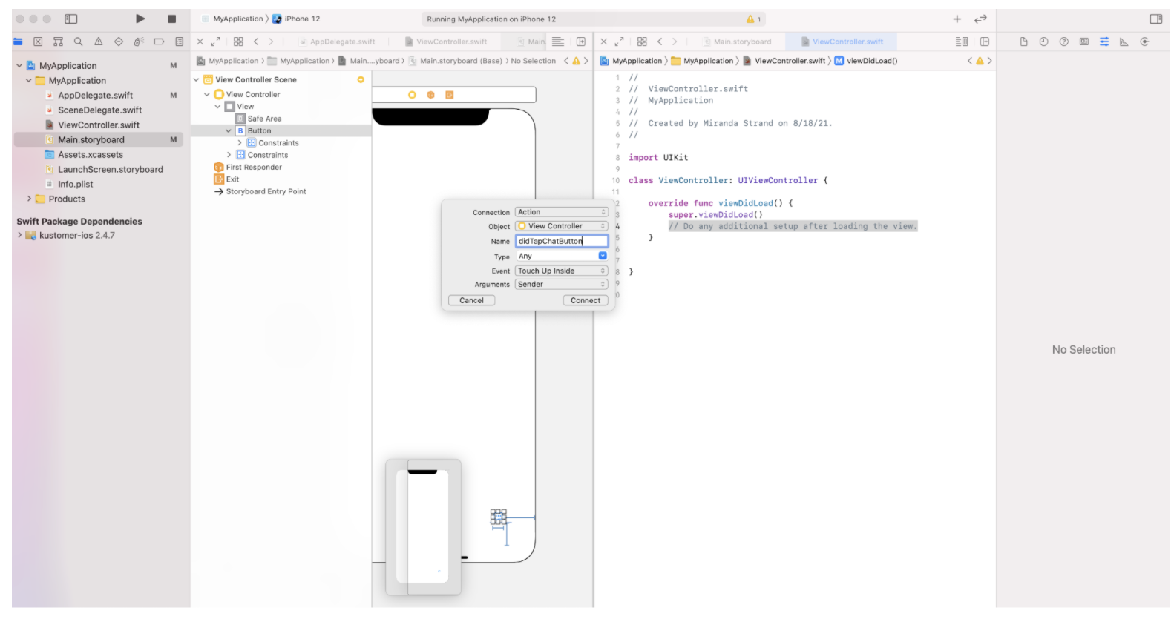Click the canvas minimap thumbnail
The height and width of the screenshot is (642, 1174).
click(x=423, y=527)
